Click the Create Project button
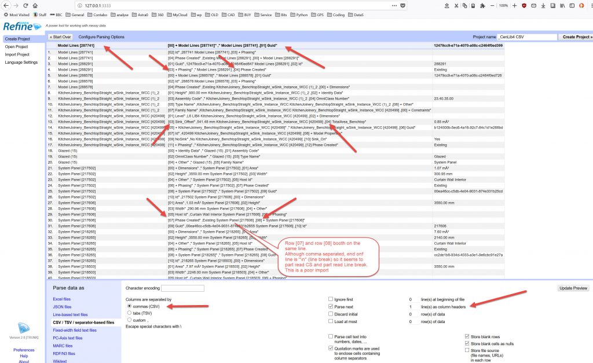Viewport: 593px width, 363px height. pos(577,36)
